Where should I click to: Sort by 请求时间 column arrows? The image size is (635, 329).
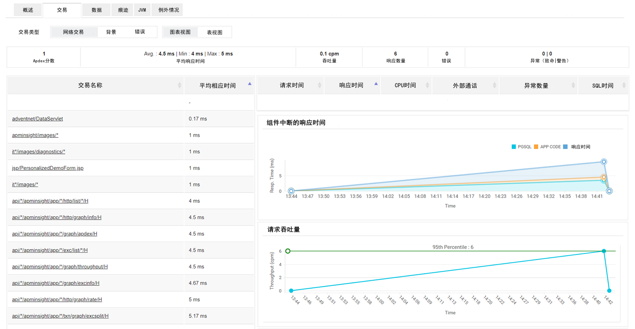319,85
